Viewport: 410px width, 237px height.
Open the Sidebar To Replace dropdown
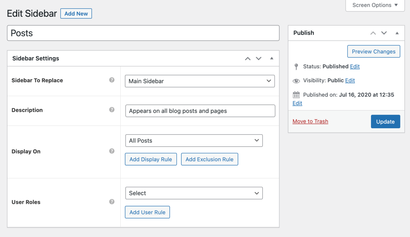pyautogui.click(x=200, y=81)
